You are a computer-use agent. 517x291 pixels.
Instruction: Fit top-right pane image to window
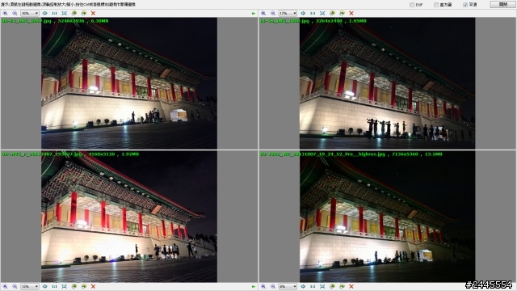(322, 13)
